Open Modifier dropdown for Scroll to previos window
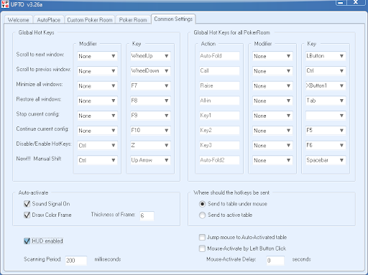 (97, 71)
